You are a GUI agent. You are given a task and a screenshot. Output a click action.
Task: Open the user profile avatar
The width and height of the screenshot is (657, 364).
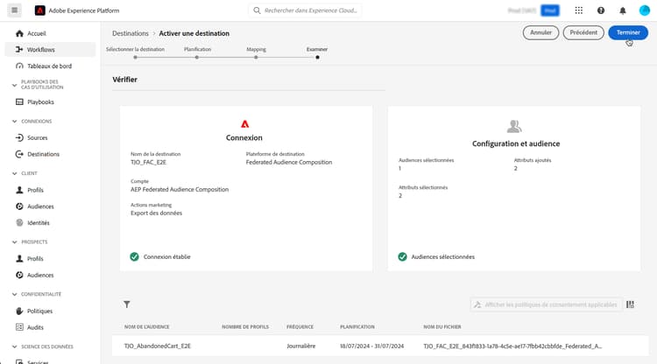[x=645, y=10]
